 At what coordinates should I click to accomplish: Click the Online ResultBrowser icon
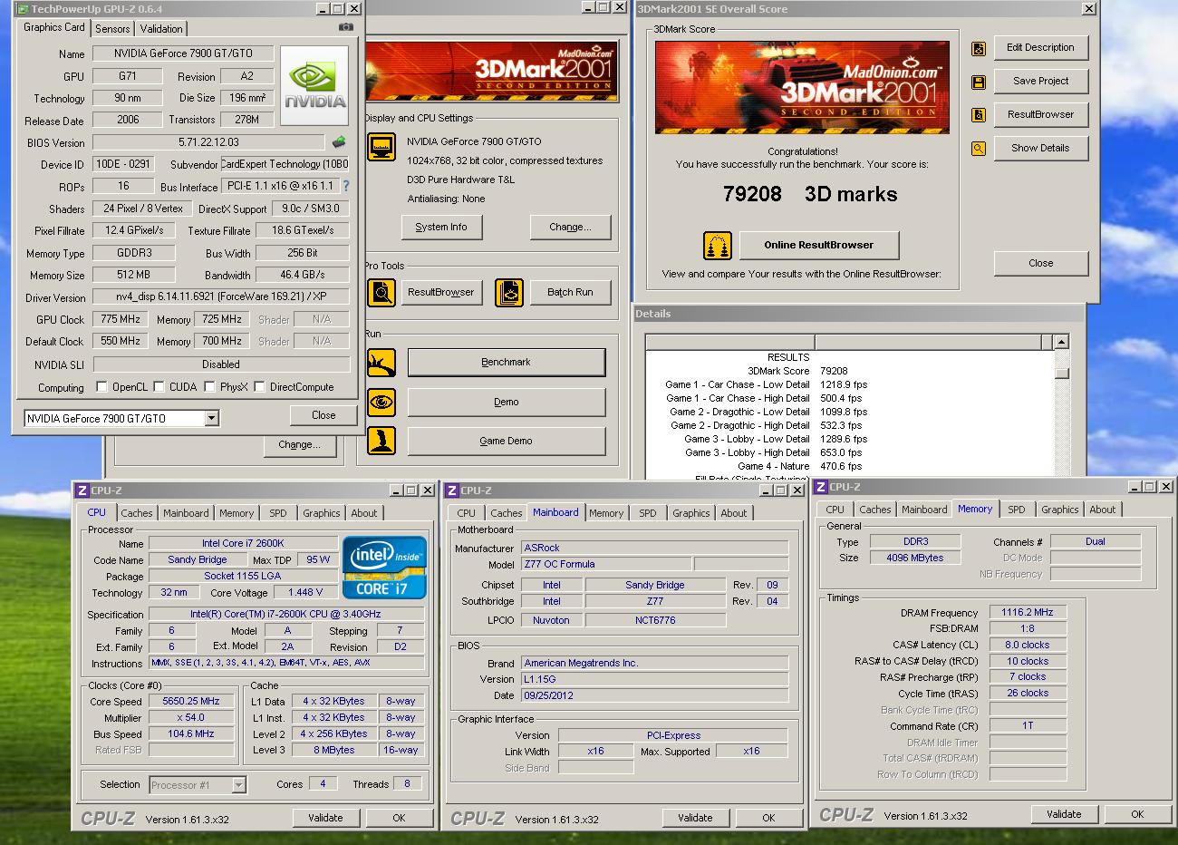(x=718, y=246)
